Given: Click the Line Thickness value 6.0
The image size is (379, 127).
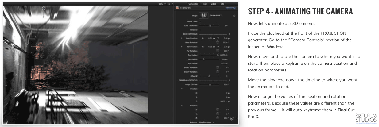Looking at the screenshot, I should click(x=226, y=26).
